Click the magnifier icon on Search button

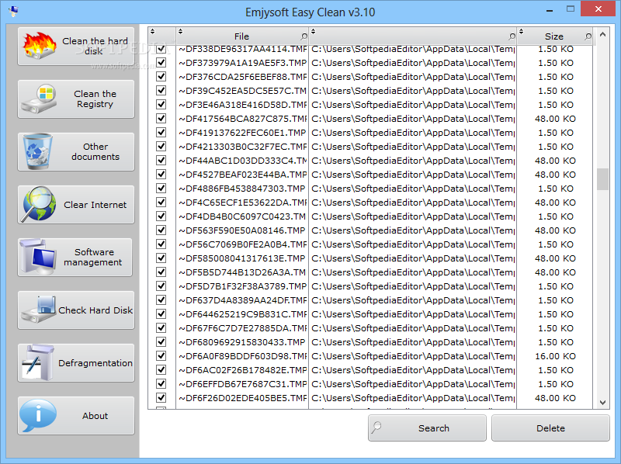[376, 428]
